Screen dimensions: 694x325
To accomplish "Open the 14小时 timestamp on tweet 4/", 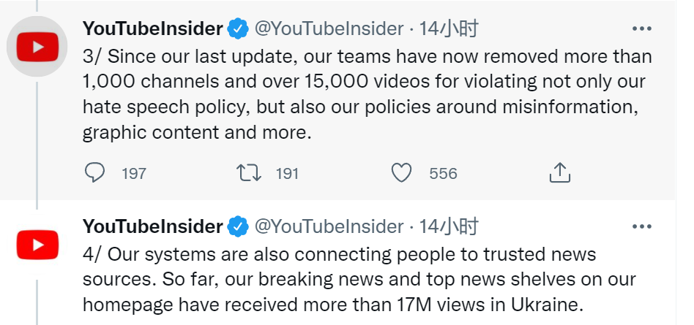I will tap(449, 226).
